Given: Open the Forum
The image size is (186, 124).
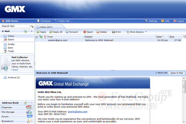Looking at the screenshot, I should pyautogui.click(x=17, y=117).
